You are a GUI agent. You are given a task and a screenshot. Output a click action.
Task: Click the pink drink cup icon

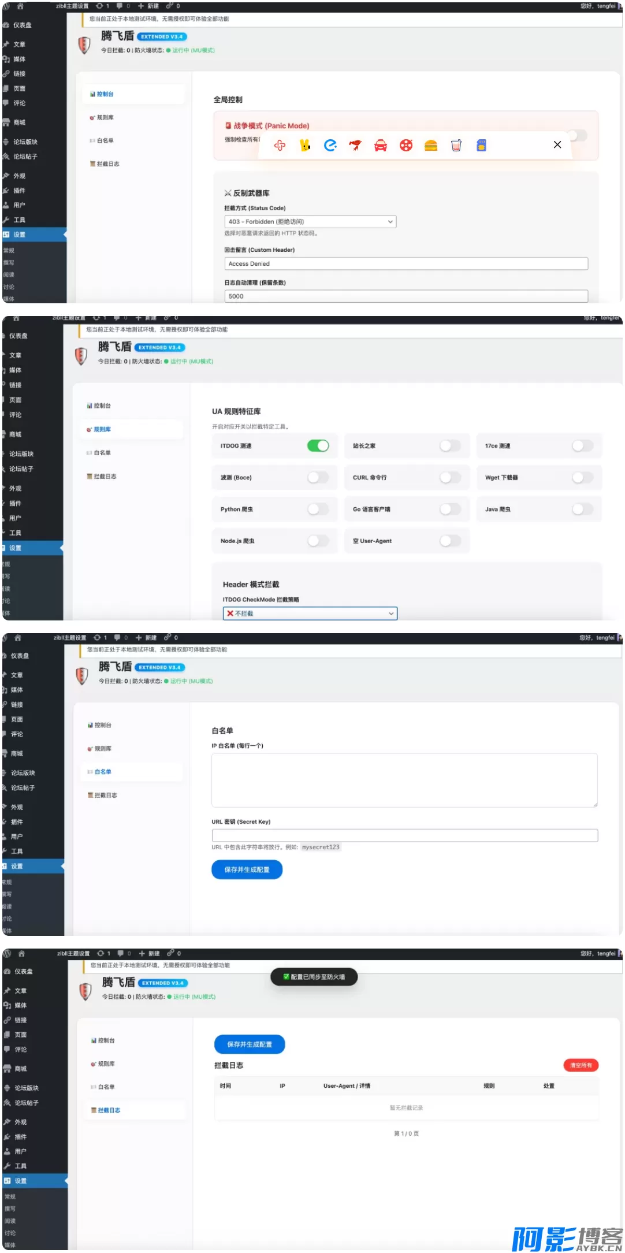click(x=456, y=146)
